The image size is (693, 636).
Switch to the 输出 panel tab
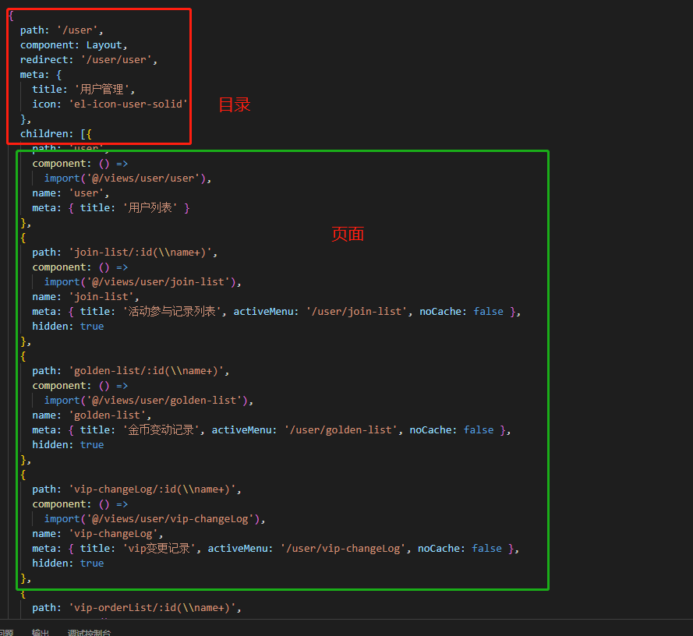pyautogui.click(x=41, y=632)
